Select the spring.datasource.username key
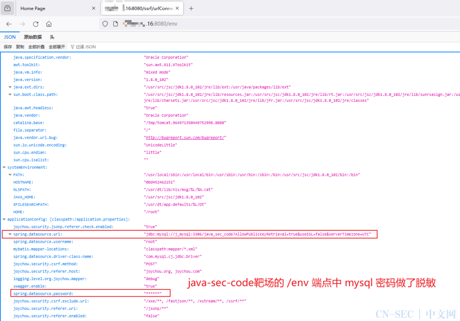This screenshot has width=460, height=321. (x=43, y=242)
